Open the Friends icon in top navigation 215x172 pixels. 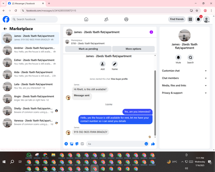(x=106, y=19)
